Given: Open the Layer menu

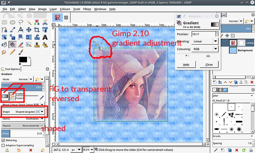Looking at the screenshot, I should (53, 9).
